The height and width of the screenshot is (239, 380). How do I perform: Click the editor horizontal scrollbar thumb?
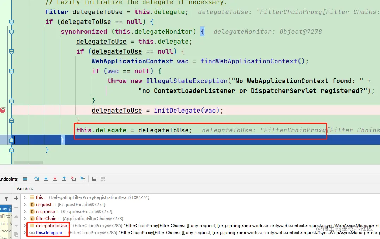[28, 163]
